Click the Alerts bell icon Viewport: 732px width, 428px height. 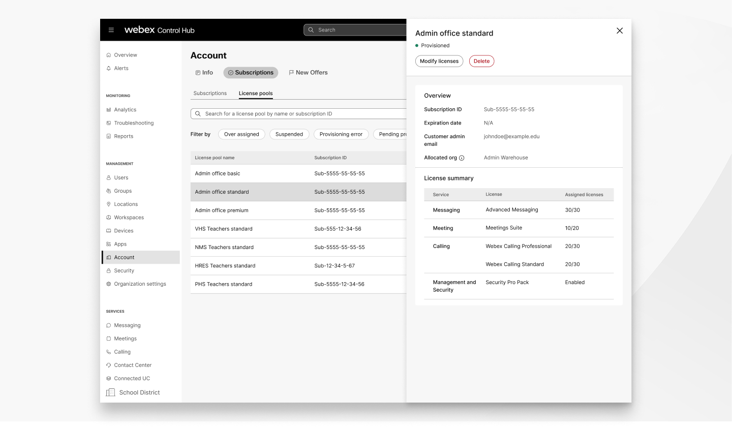pos(108,68)
